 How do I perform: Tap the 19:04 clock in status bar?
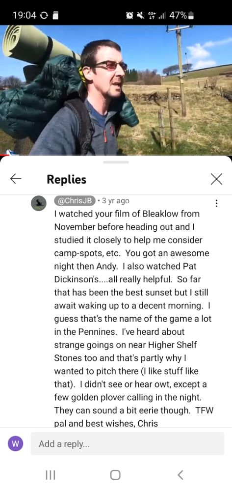click(x=25, y=15)
